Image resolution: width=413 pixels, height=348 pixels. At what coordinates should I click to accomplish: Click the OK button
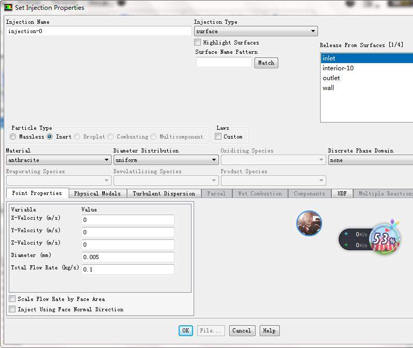(186, 330)
